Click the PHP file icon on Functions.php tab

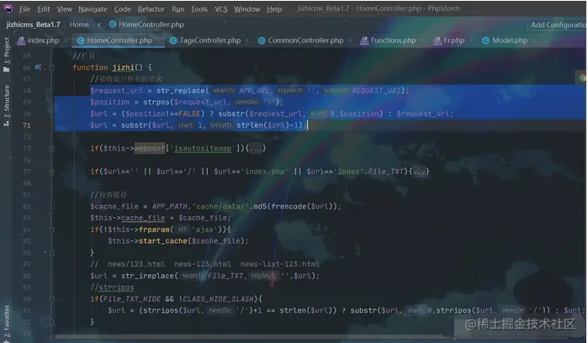364,40
